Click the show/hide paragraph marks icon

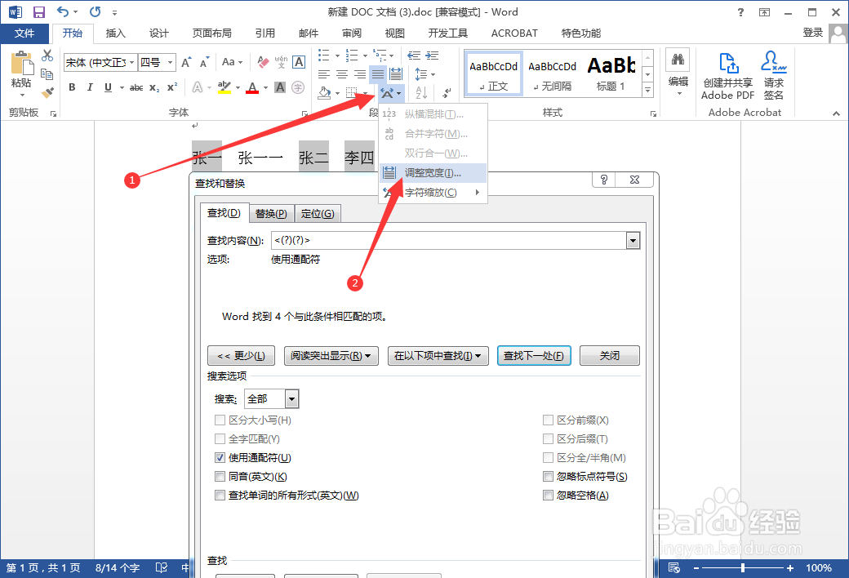click(x=446, y=92)
